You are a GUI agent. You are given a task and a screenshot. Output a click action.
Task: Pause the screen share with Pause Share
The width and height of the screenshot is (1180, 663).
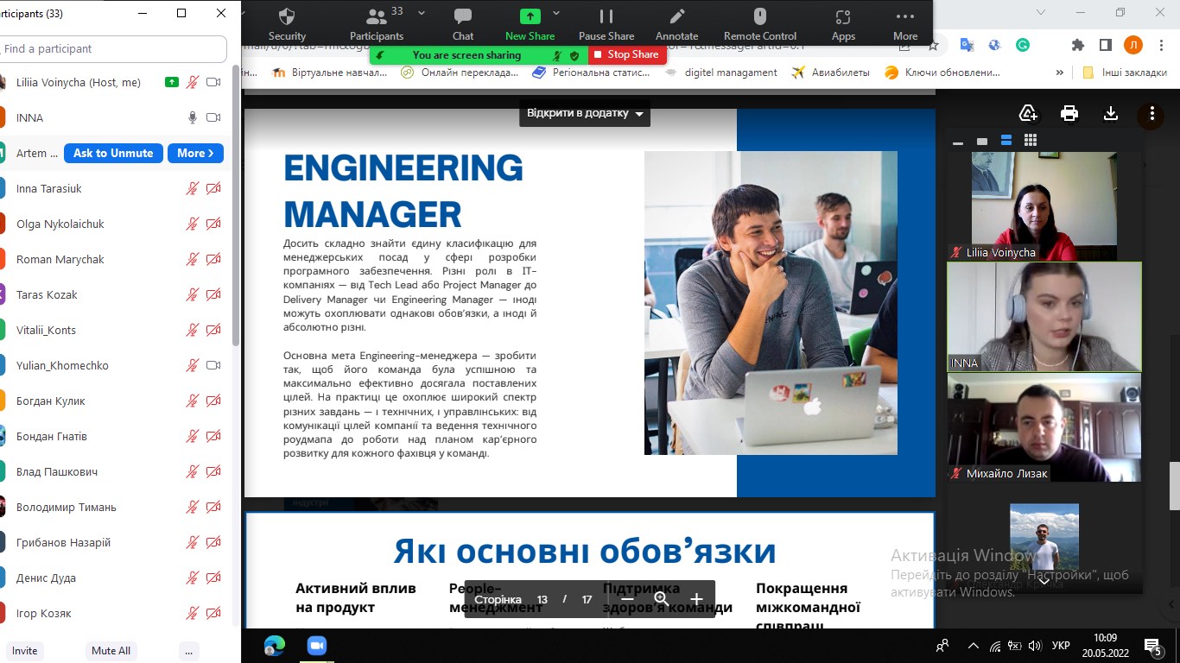[x=606, y=24]
